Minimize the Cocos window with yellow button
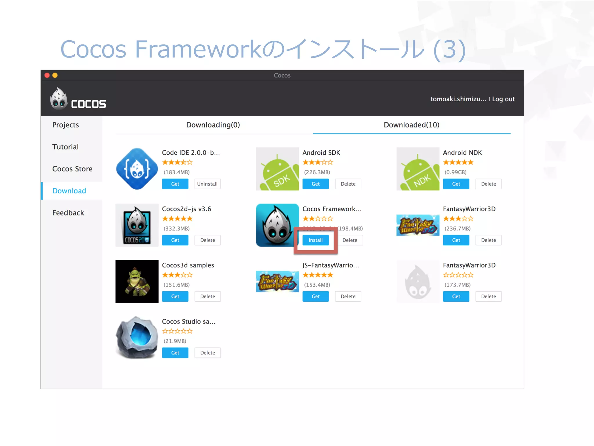The image size is (594, 446). pyautogui.click(x=55, y=75)
